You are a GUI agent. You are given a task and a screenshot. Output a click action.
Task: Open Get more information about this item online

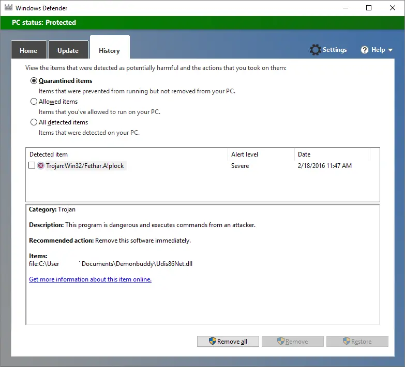pos(90,279)
